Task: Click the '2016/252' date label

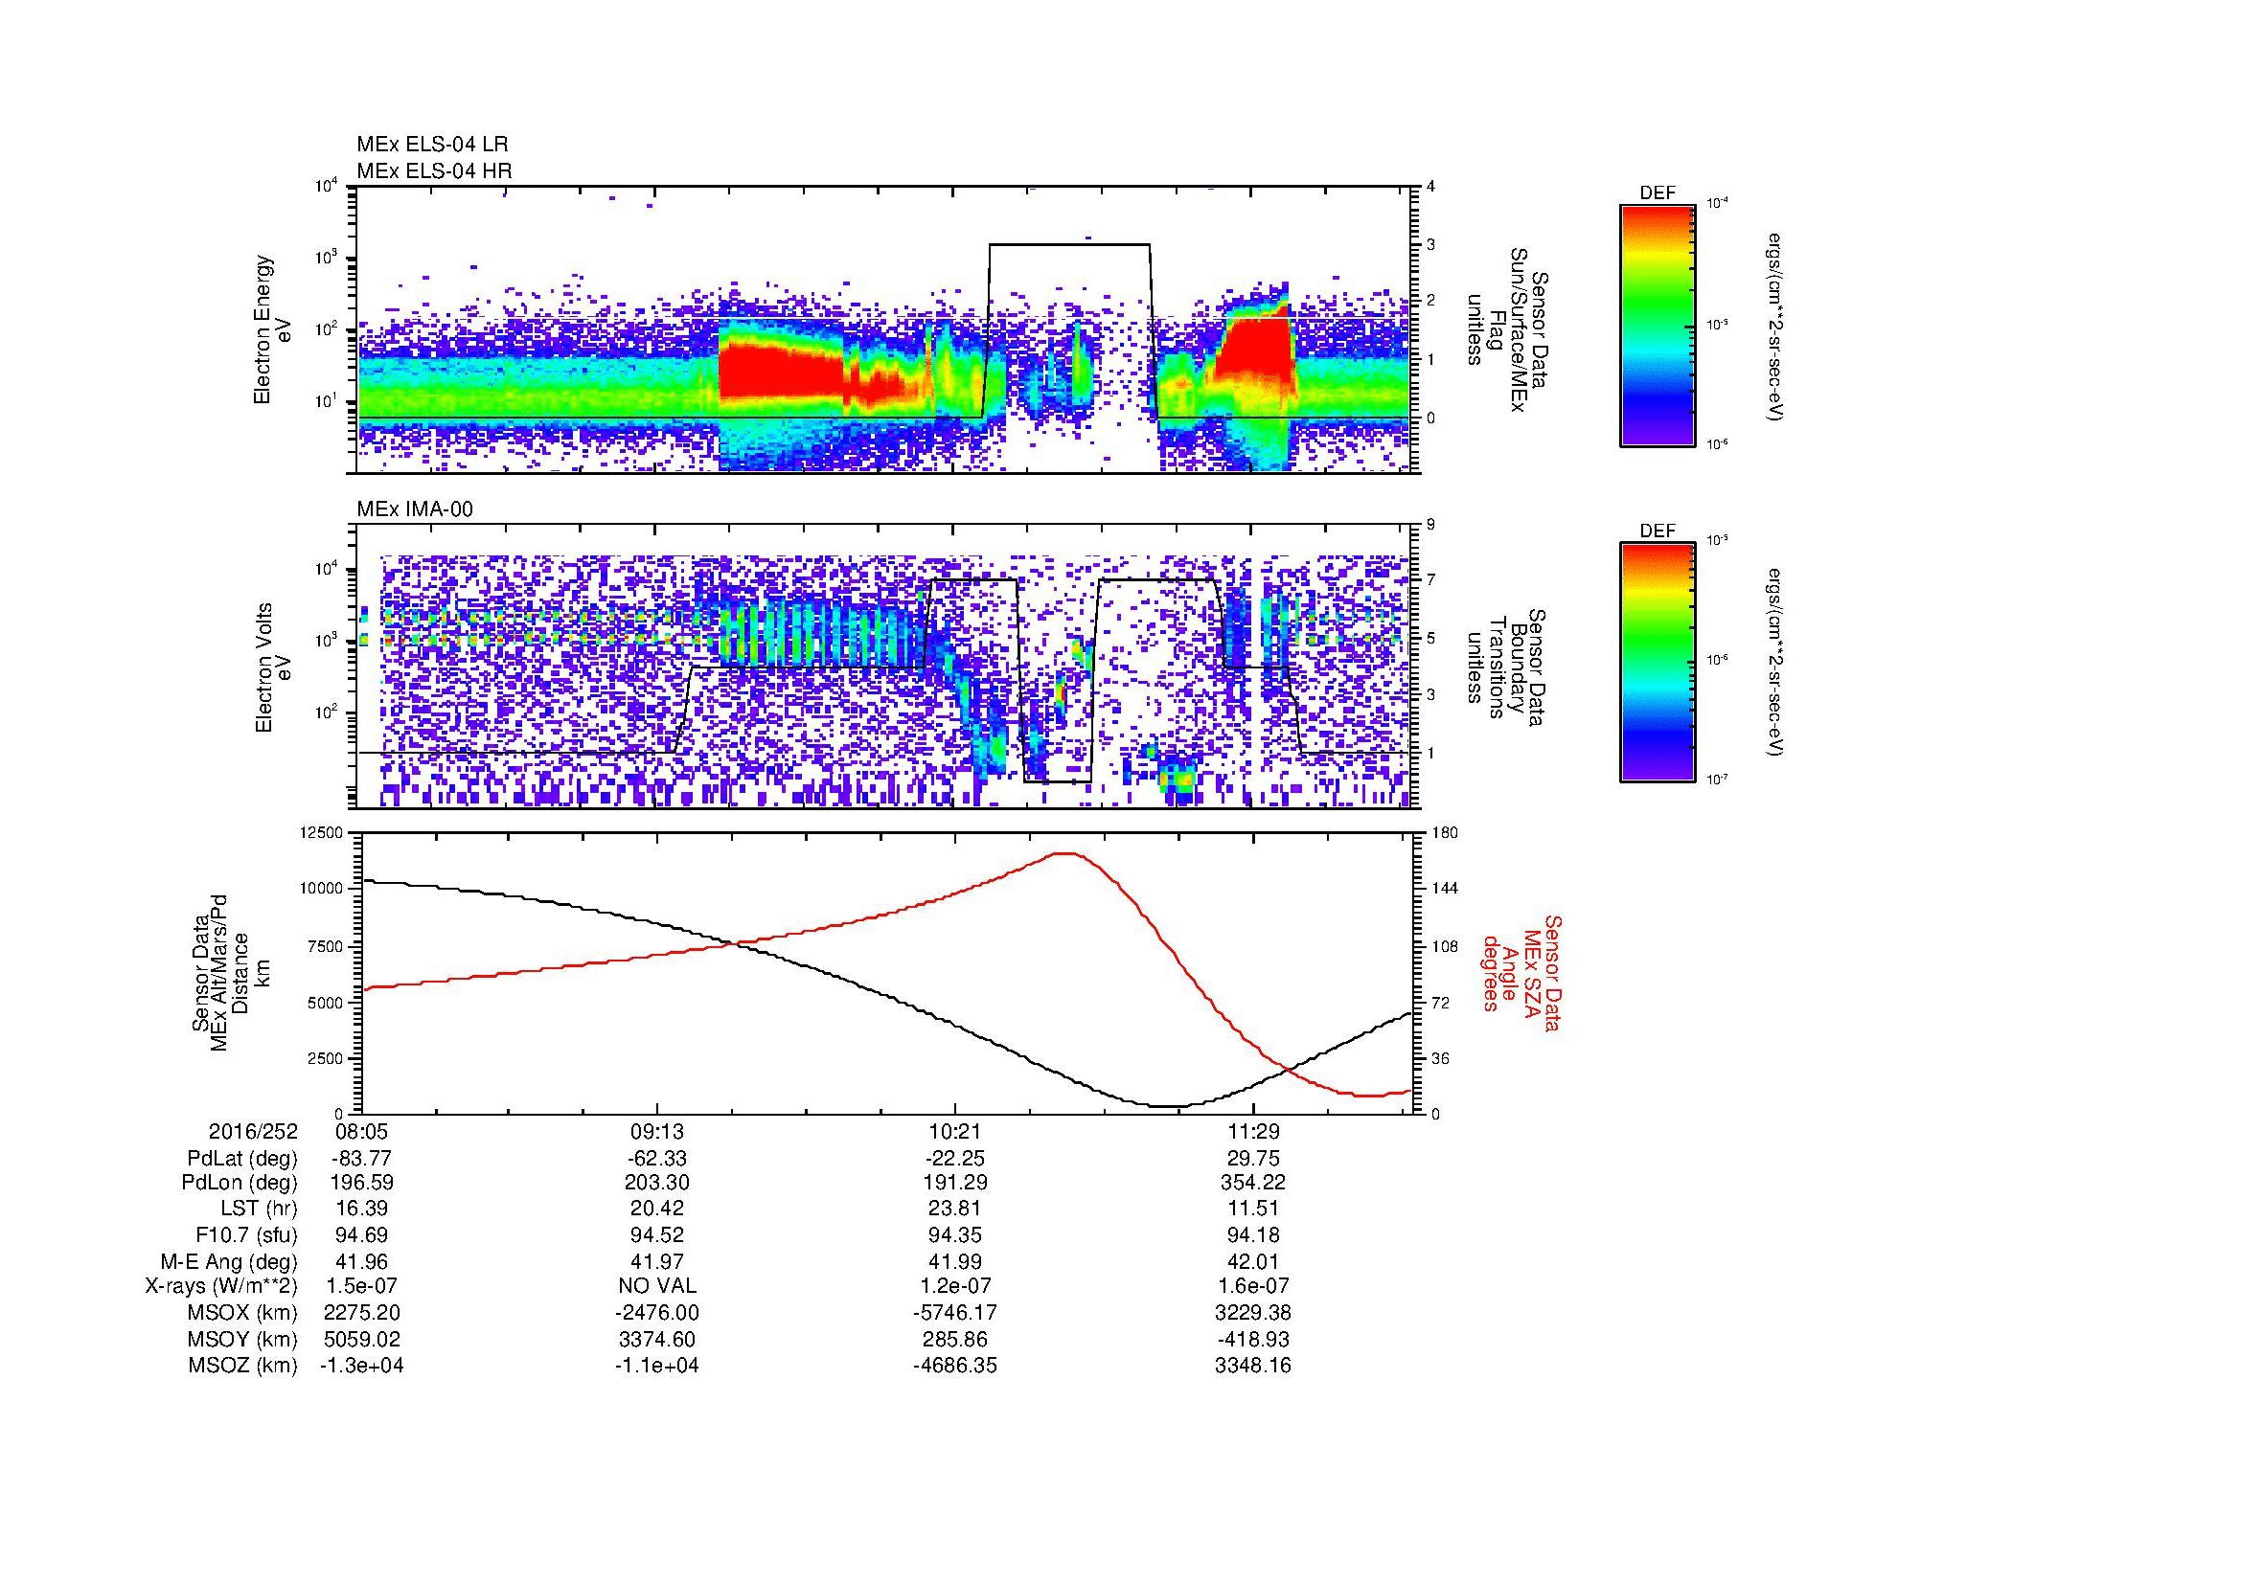Action: click(x=253, y=1131)
